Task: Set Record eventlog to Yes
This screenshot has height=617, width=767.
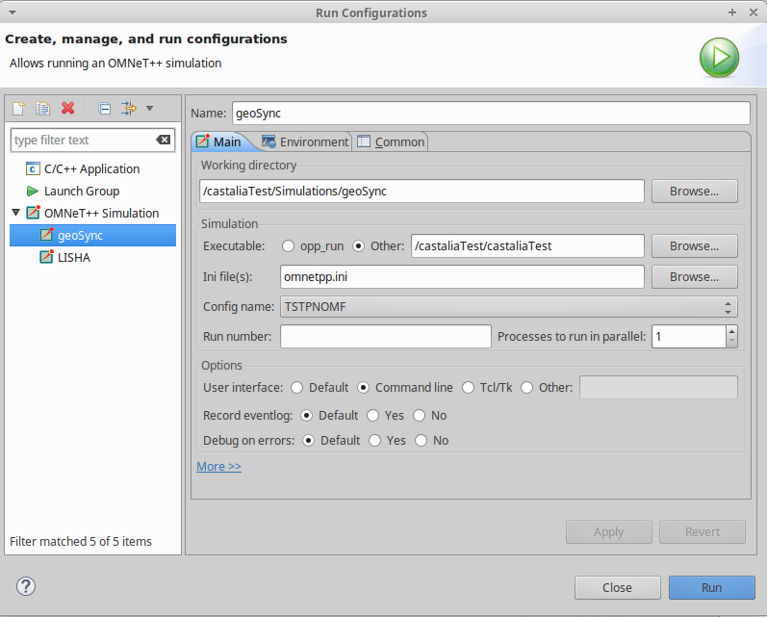Action: [372, 416]
